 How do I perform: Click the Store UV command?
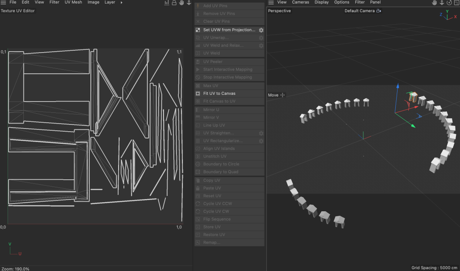(x=230, y=227)
